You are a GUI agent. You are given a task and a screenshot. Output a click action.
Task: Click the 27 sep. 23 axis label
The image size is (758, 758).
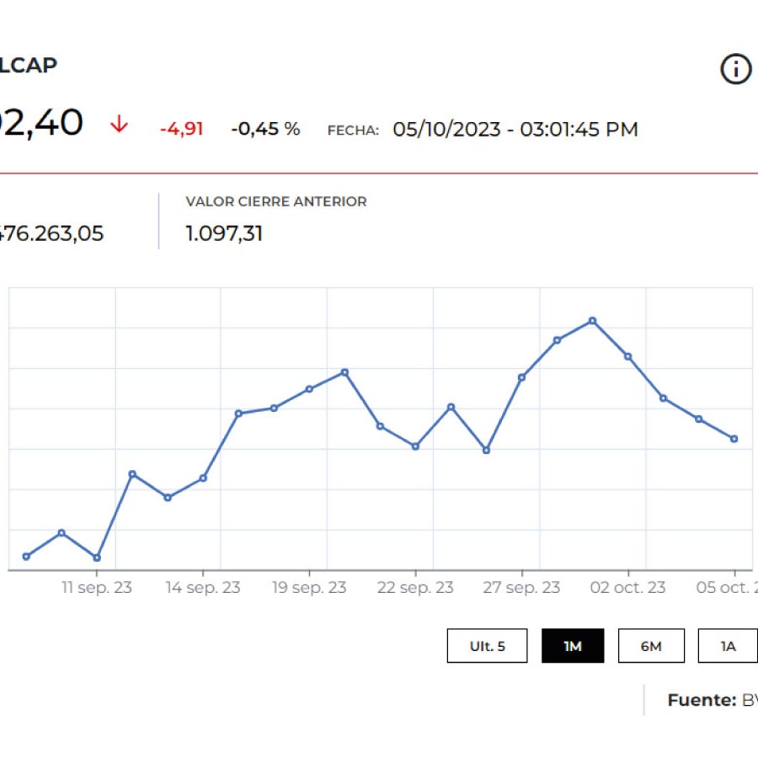click(x=520, y=588)
